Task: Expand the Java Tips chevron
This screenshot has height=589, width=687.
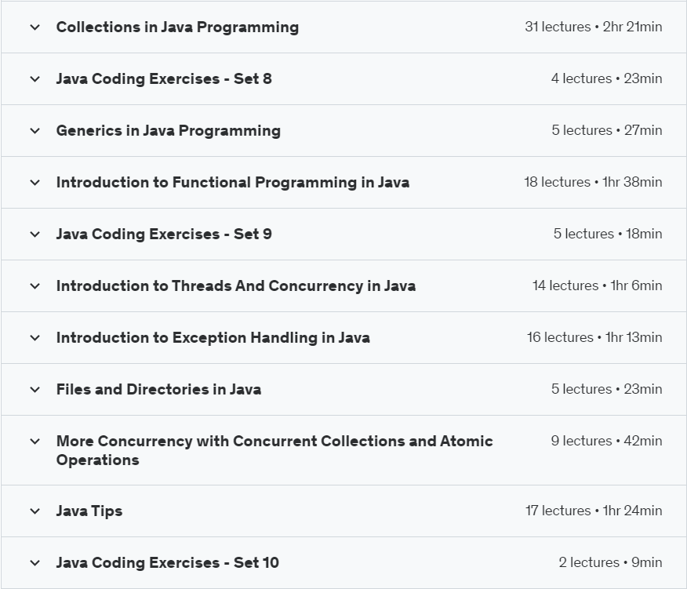Action: point(35,511)
